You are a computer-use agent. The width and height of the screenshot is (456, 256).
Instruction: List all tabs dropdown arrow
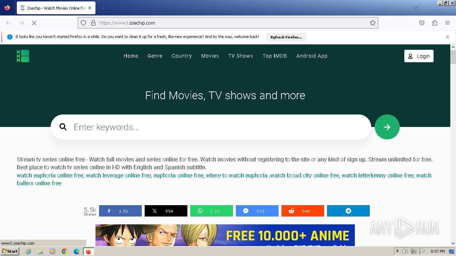(x=415, y=8)
